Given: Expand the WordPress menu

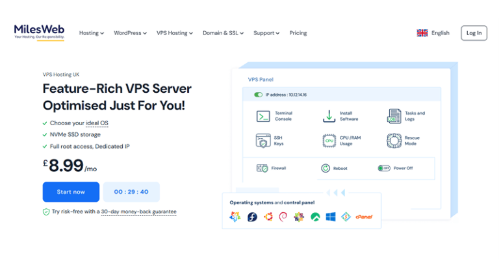Looking at the screenshot, I should point(130,33).
